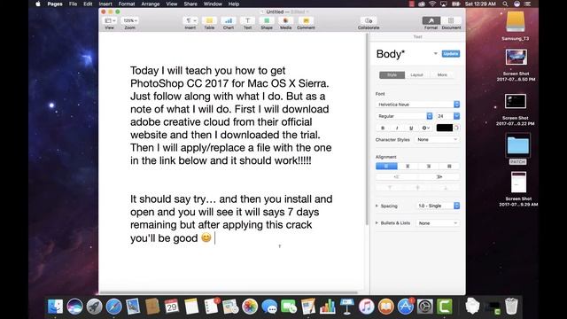Toggle the Document inspector panel
This screenshot has height=319, width=567.
coord(451,21)
